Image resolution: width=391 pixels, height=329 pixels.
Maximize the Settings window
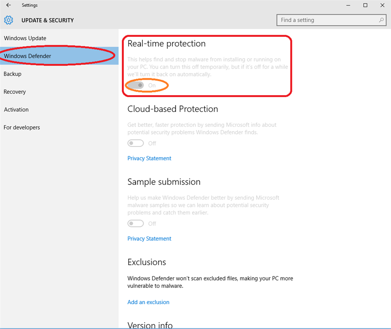click(x=365, y=5)
